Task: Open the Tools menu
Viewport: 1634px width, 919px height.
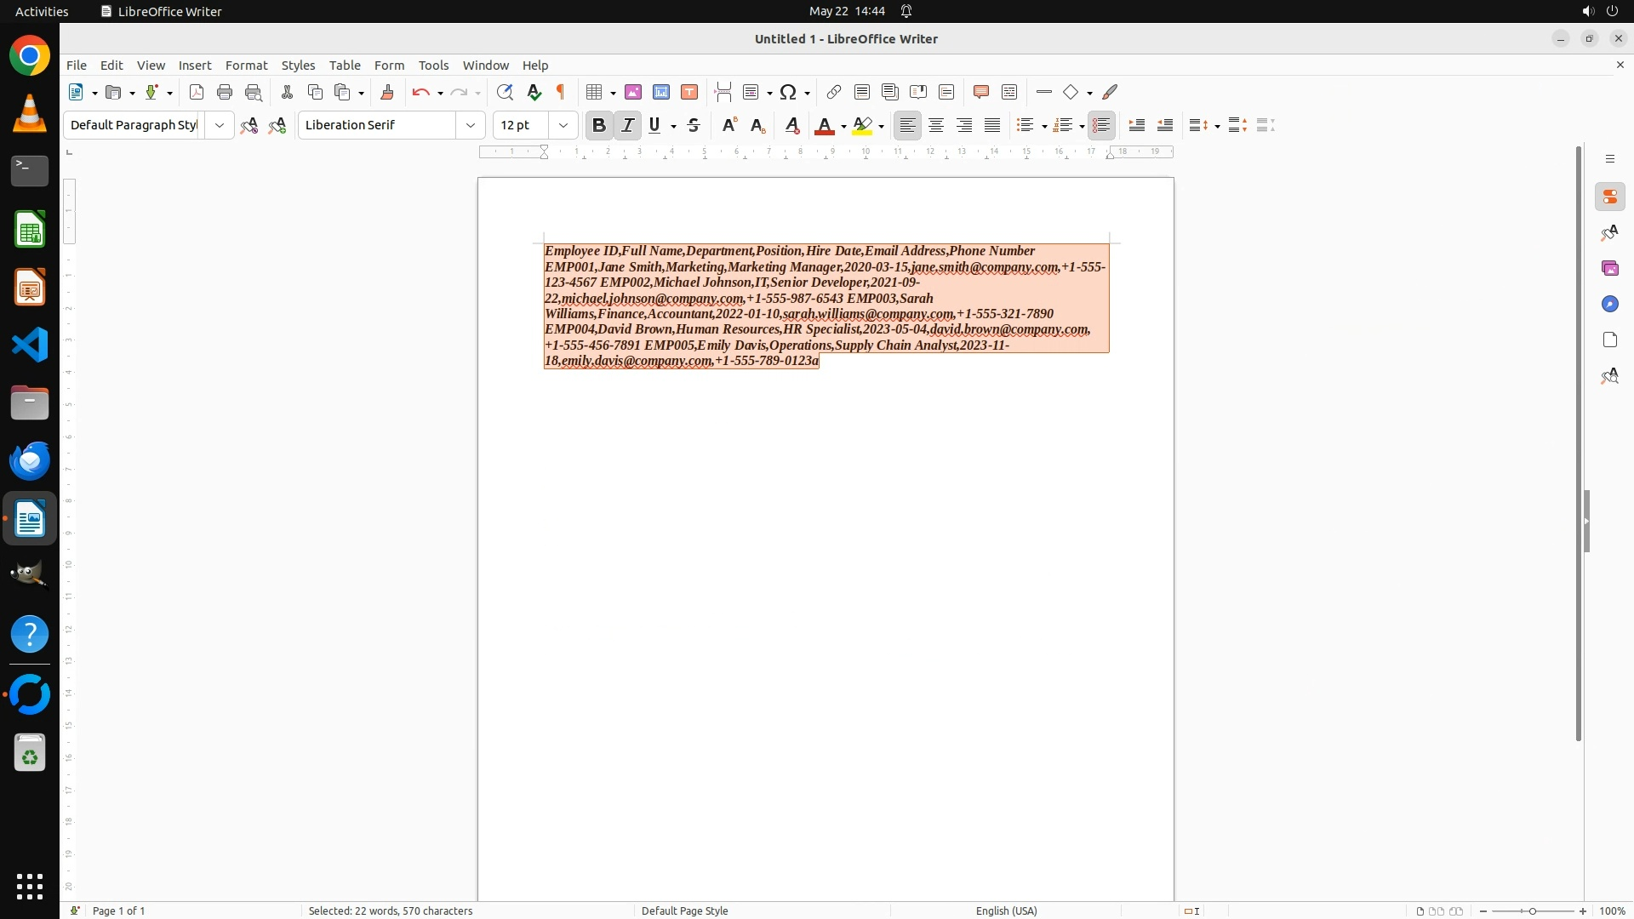Action: (x=433, y=65)
